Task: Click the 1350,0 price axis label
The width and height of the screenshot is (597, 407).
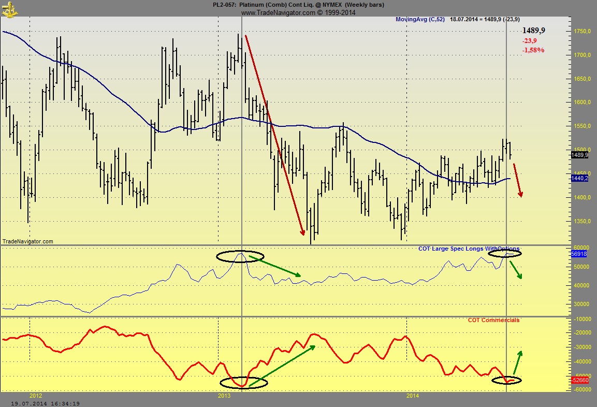Action: click(x=582, y=221)
